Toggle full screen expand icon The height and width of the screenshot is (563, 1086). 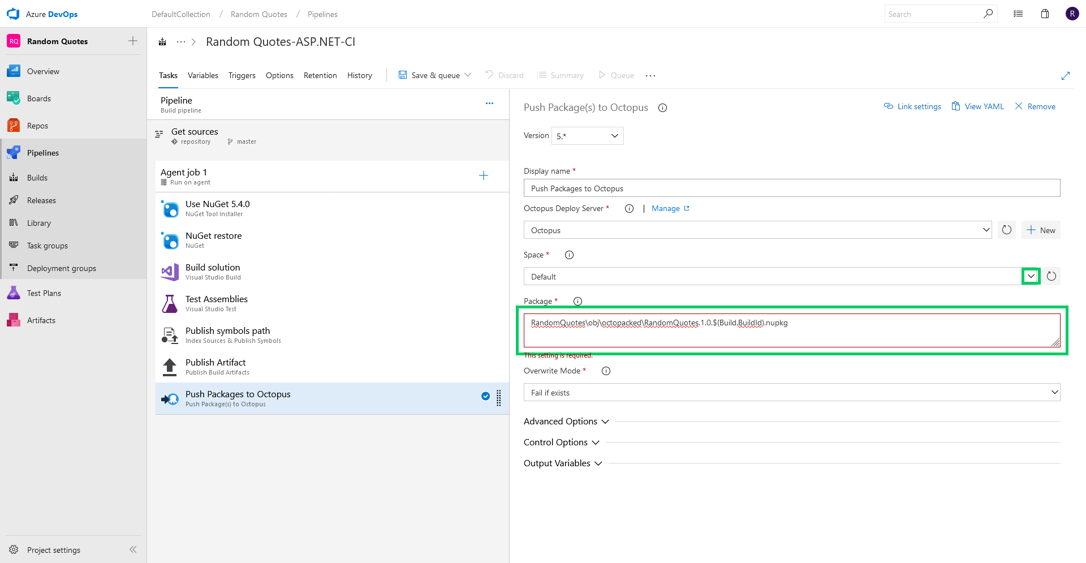point(1066,75)
